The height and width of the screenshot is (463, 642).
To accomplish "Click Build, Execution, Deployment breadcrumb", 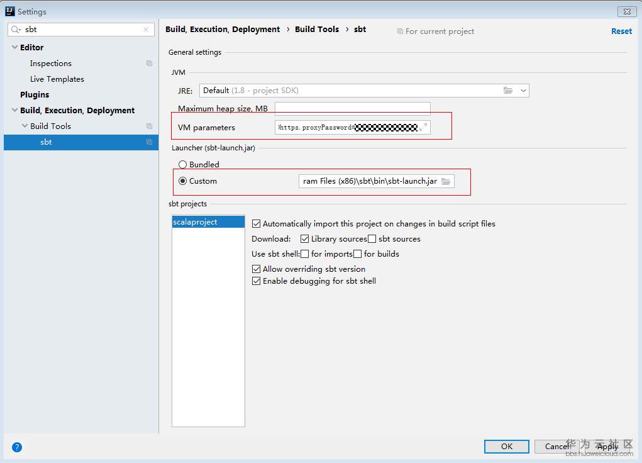I will coord(223,30).
